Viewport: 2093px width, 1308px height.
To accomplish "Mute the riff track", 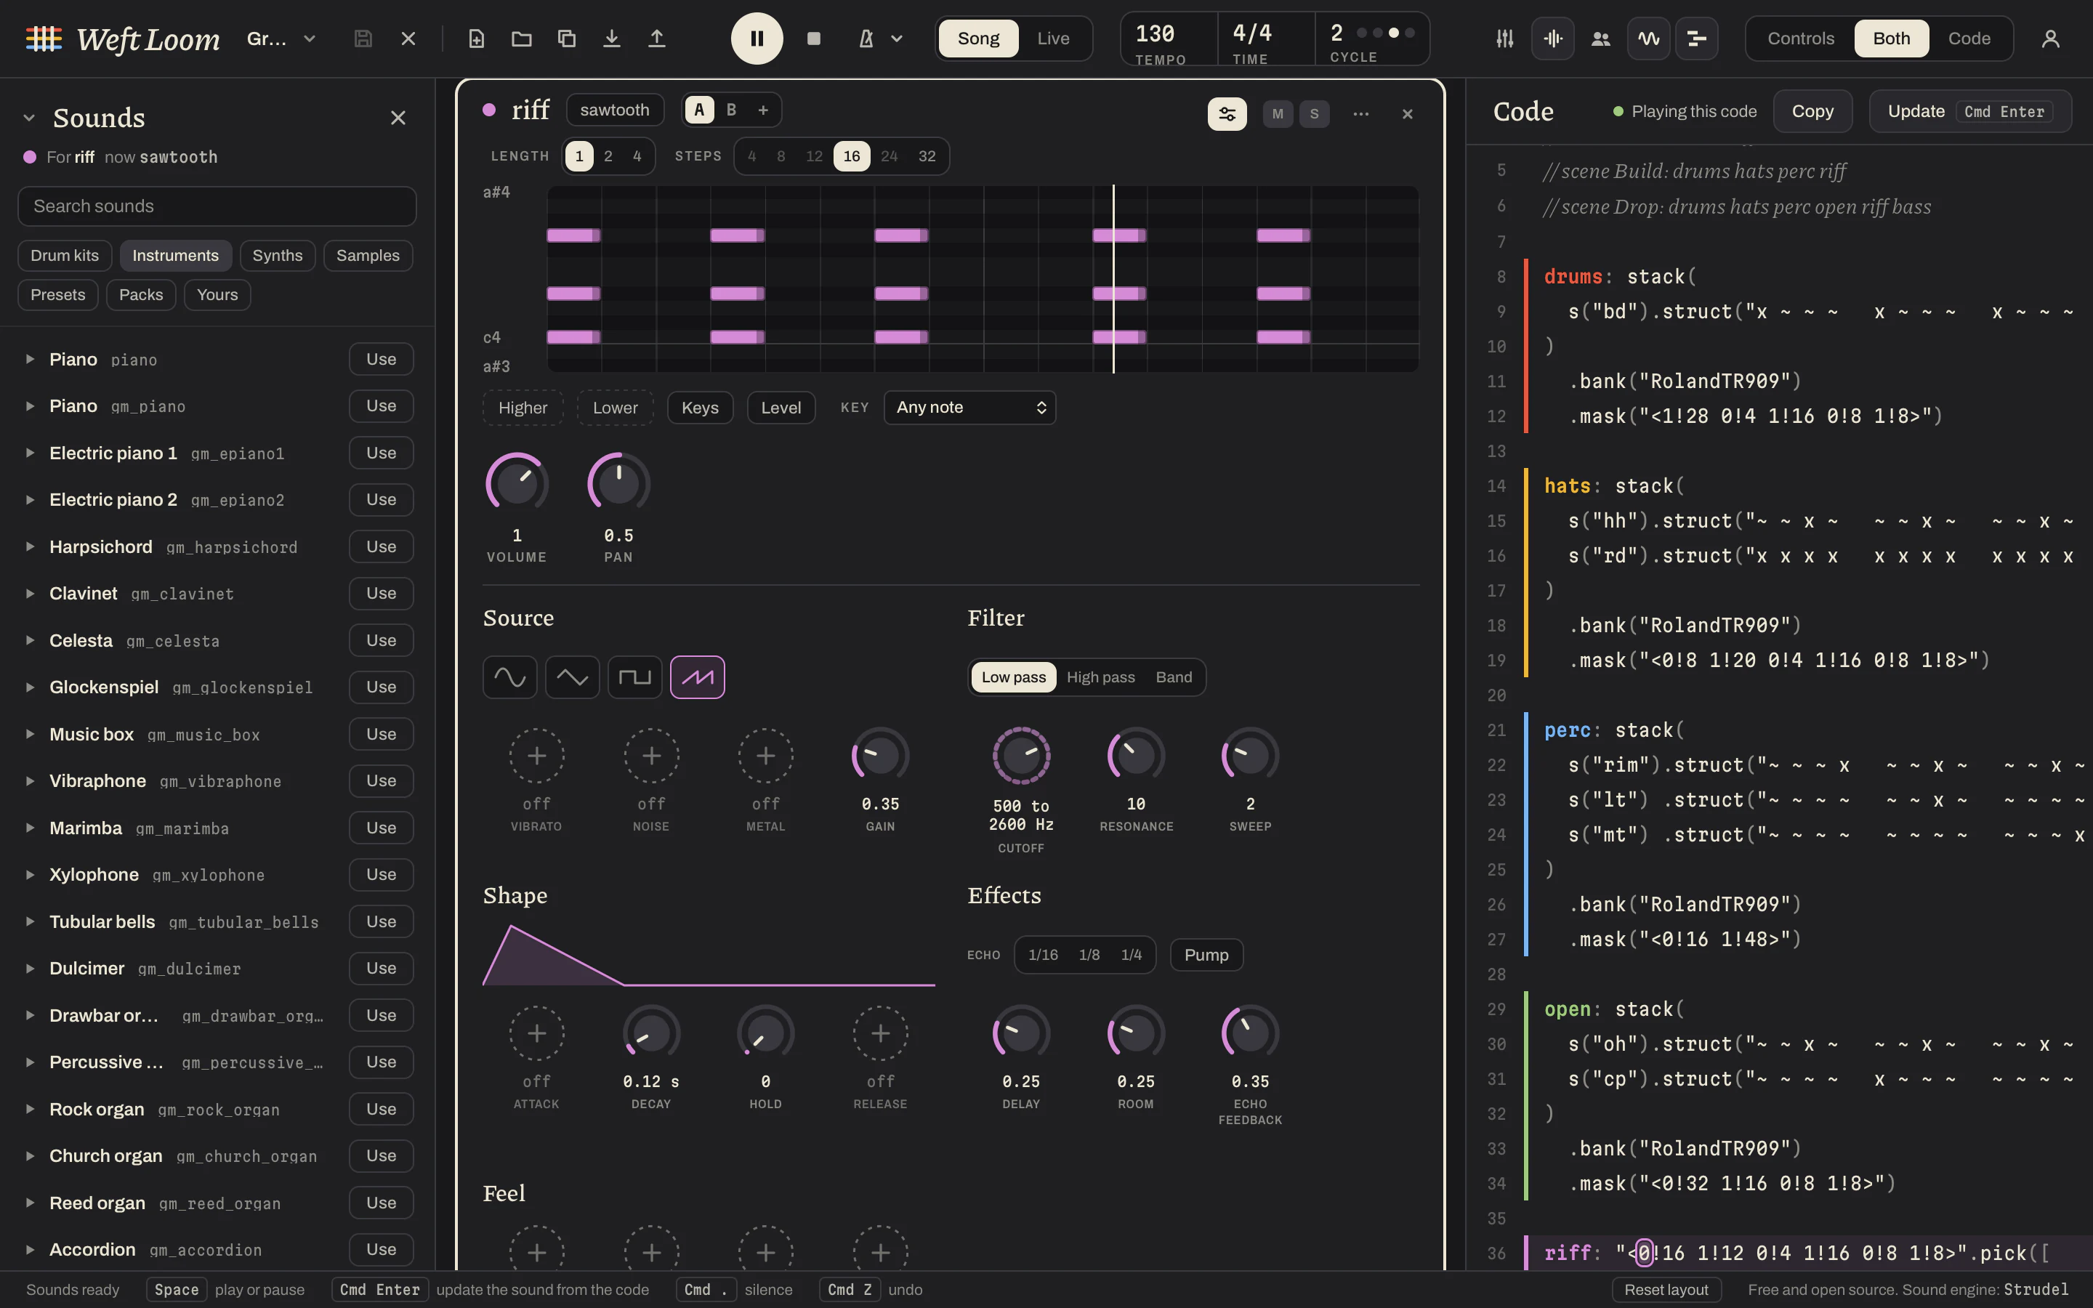I will [x=1278, y=113].
